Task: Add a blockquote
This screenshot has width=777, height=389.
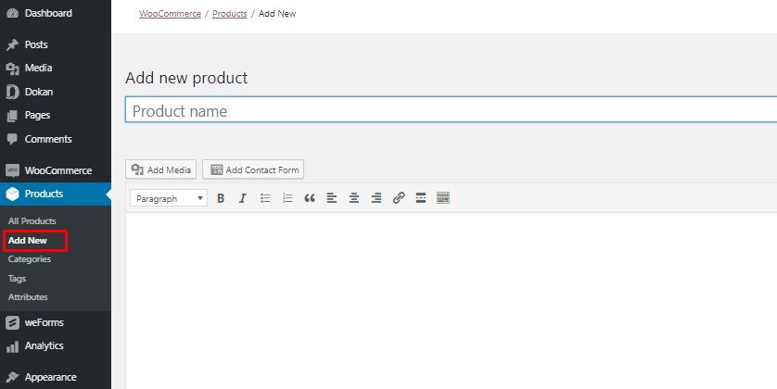Action: 310,198
